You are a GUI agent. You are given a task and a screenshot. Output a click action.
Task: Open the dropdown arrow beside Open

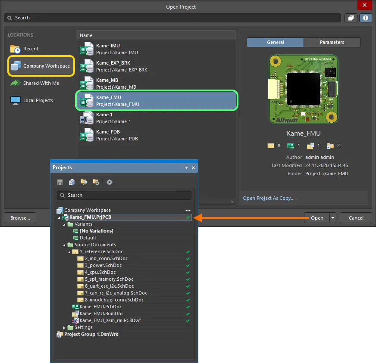point(333,218)
